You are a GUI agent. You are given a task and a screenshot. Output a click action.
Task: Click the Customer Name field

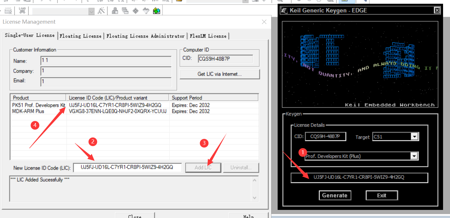click(106, 61)
